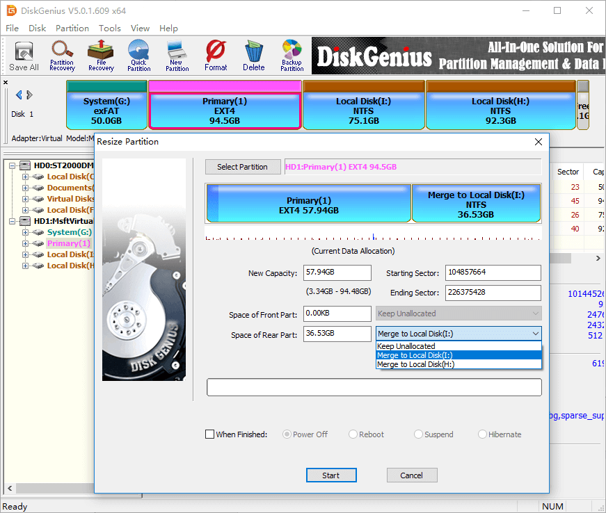
Task: Choose the Hibernate radio option
Action: (x=483, y=434)
